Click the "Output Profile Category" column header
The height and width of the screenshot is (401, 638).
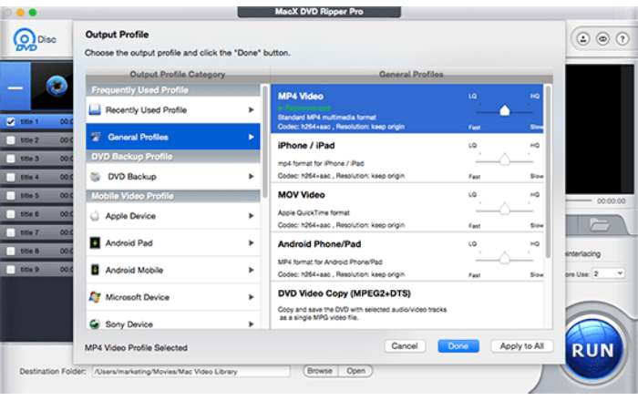178,75
